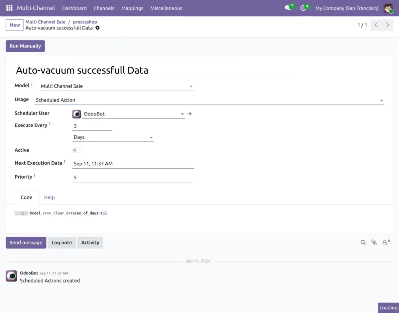The height and width of the screenshot is (313, 399).
Task: Click the Activity button
Action: tap(90, 243)
